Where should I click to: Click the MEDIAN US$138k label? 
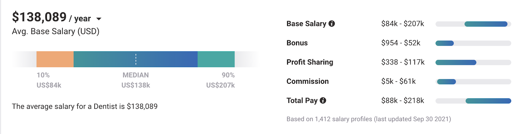click(136, 80)
